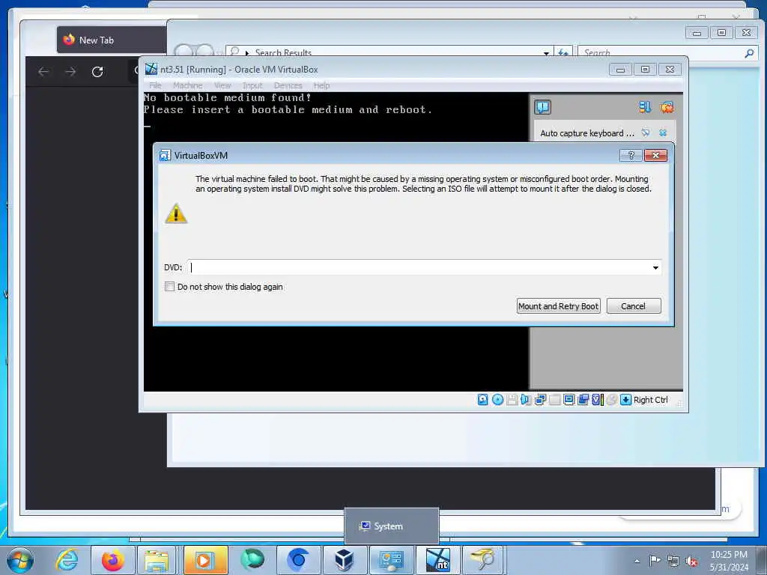This screenshot has height=575, width=767.
Task: Expand the Explorer address bar dropdown arrow
Action: (x=546, y=53)
